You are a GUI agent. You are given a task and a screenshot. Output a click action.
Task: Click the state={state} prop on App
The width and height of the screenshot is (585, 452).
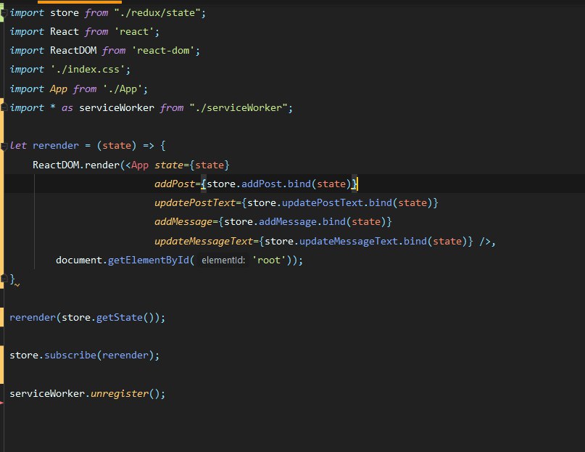(x=192, y=165)
